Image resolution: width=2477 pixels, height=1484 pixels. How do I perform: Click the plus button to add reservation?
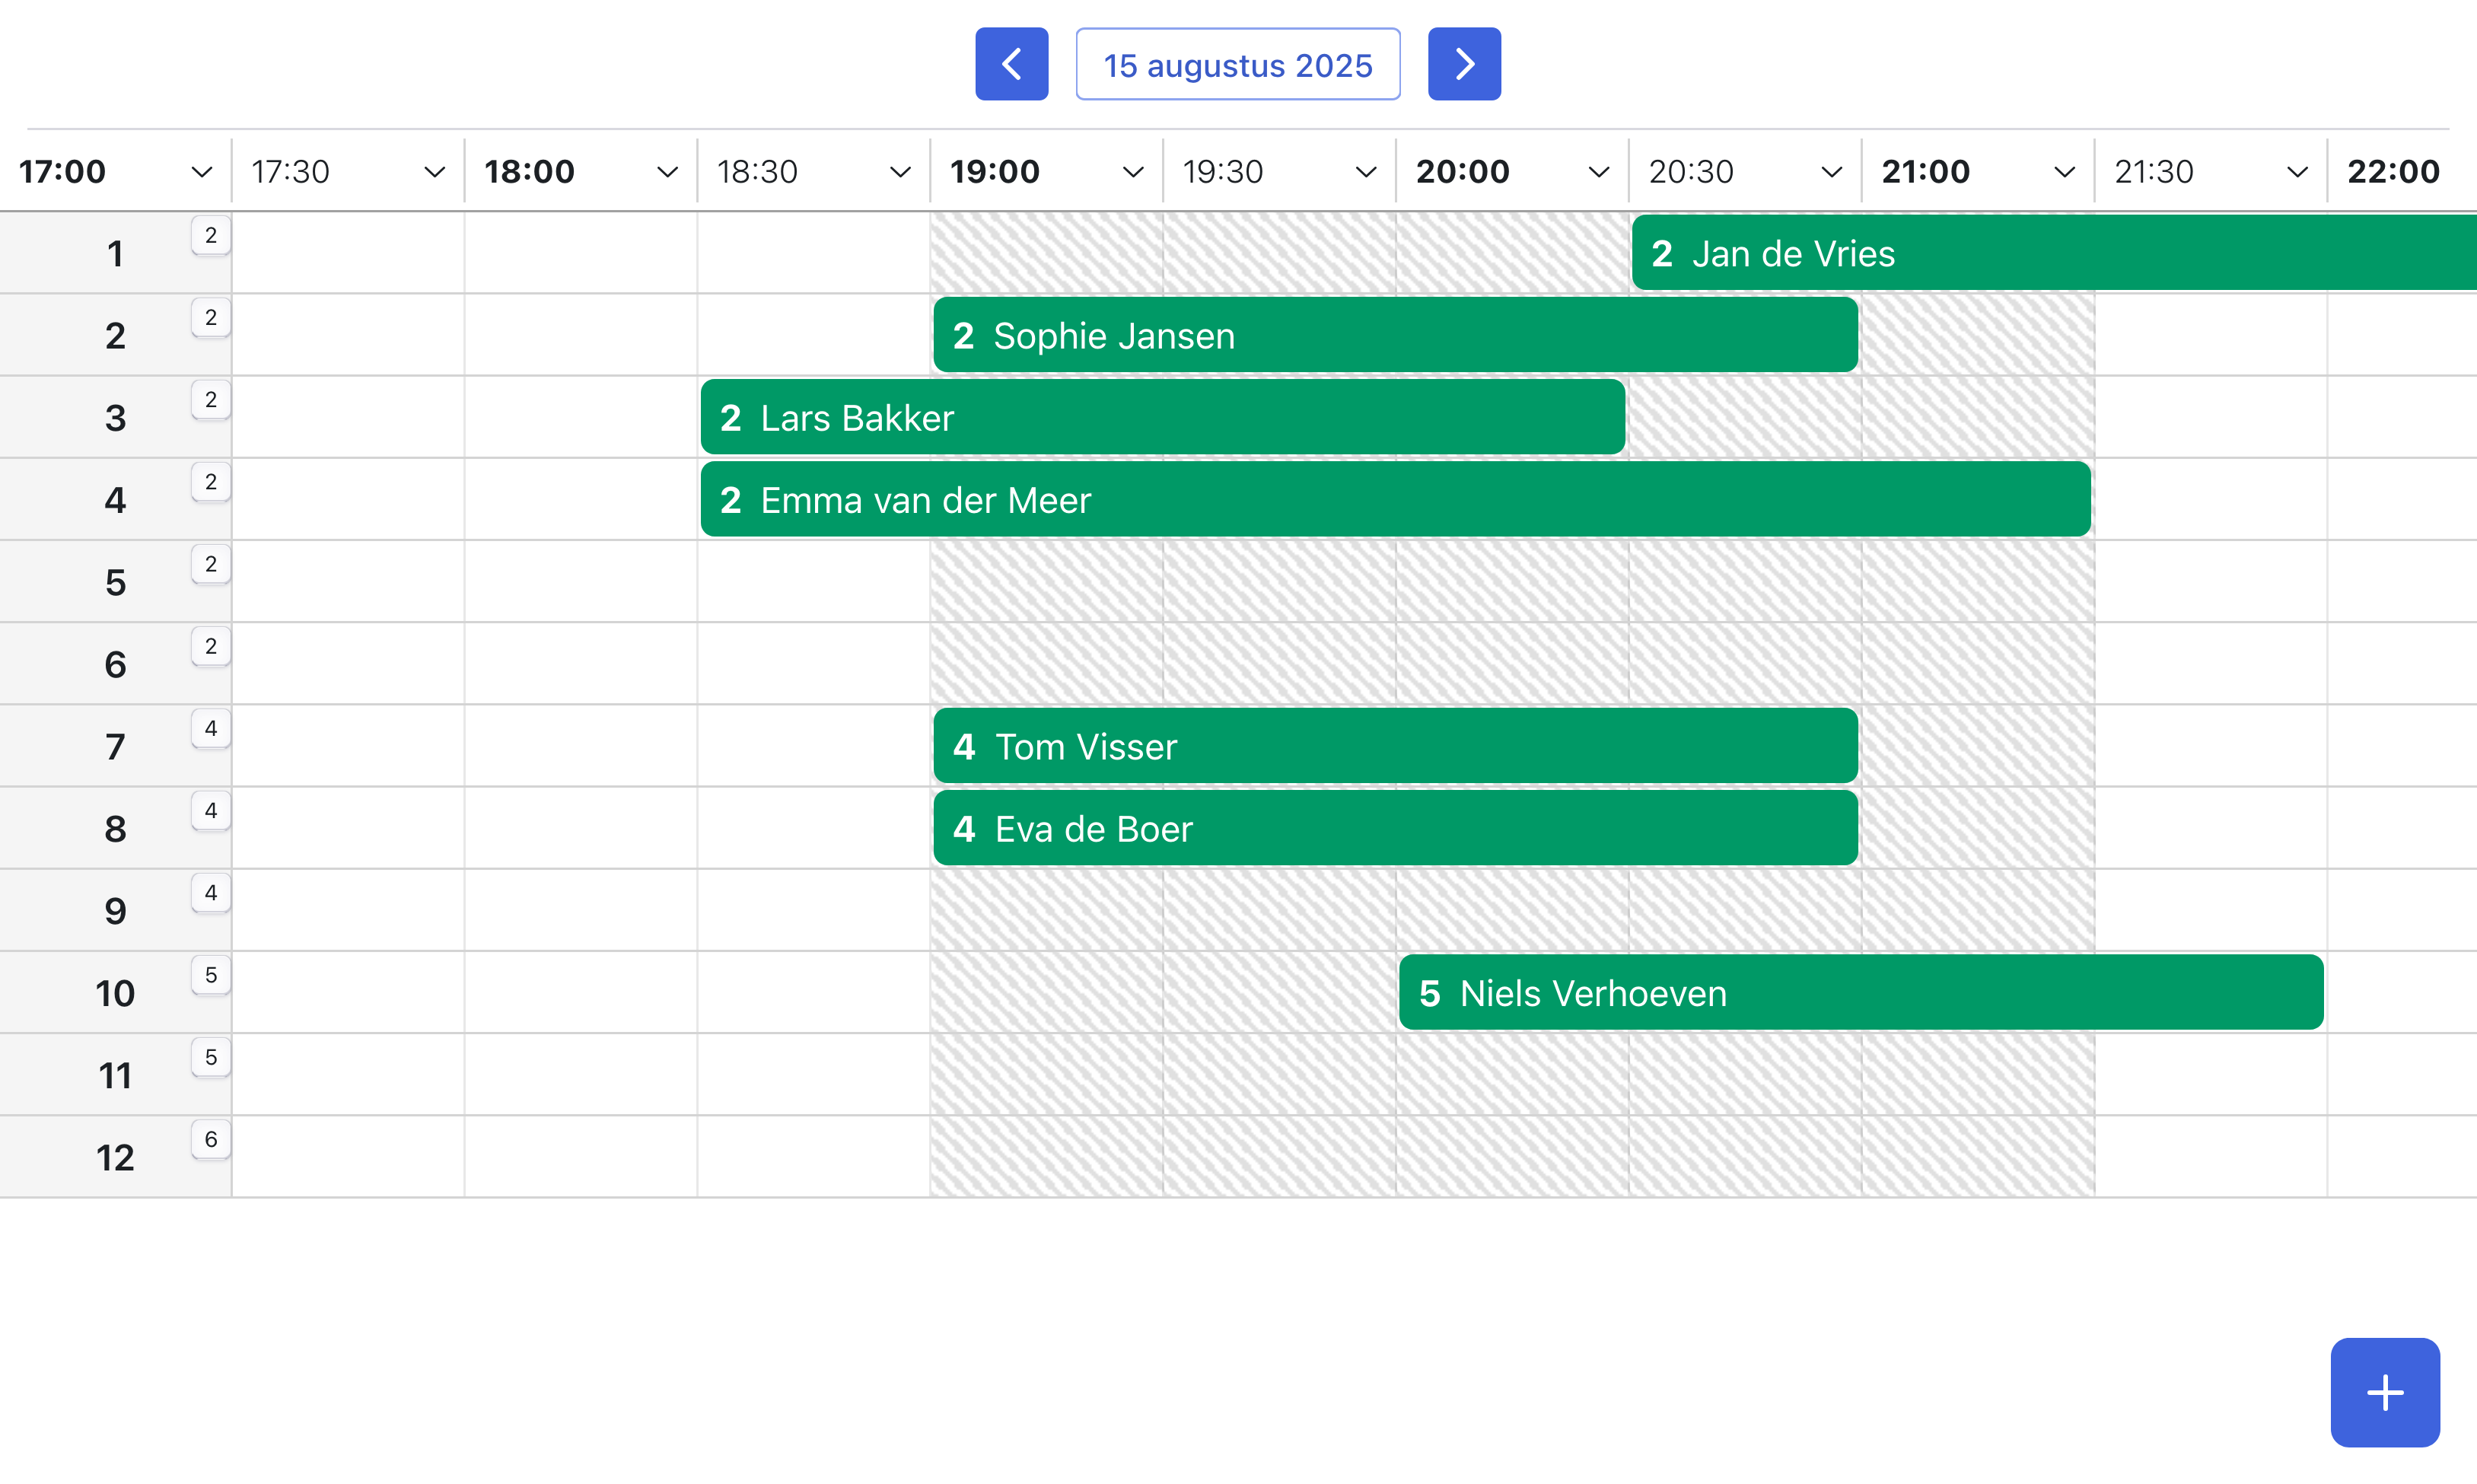click(x=2384, y=1391)
